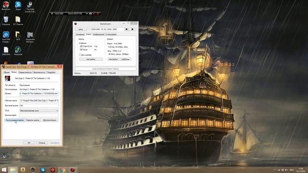Toggle the Старт/Стоп hotkey checkbox

coord(81,46)
